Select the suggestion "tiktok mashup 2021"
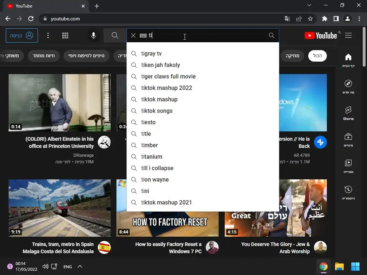367x275 pixels. point(203,203)
